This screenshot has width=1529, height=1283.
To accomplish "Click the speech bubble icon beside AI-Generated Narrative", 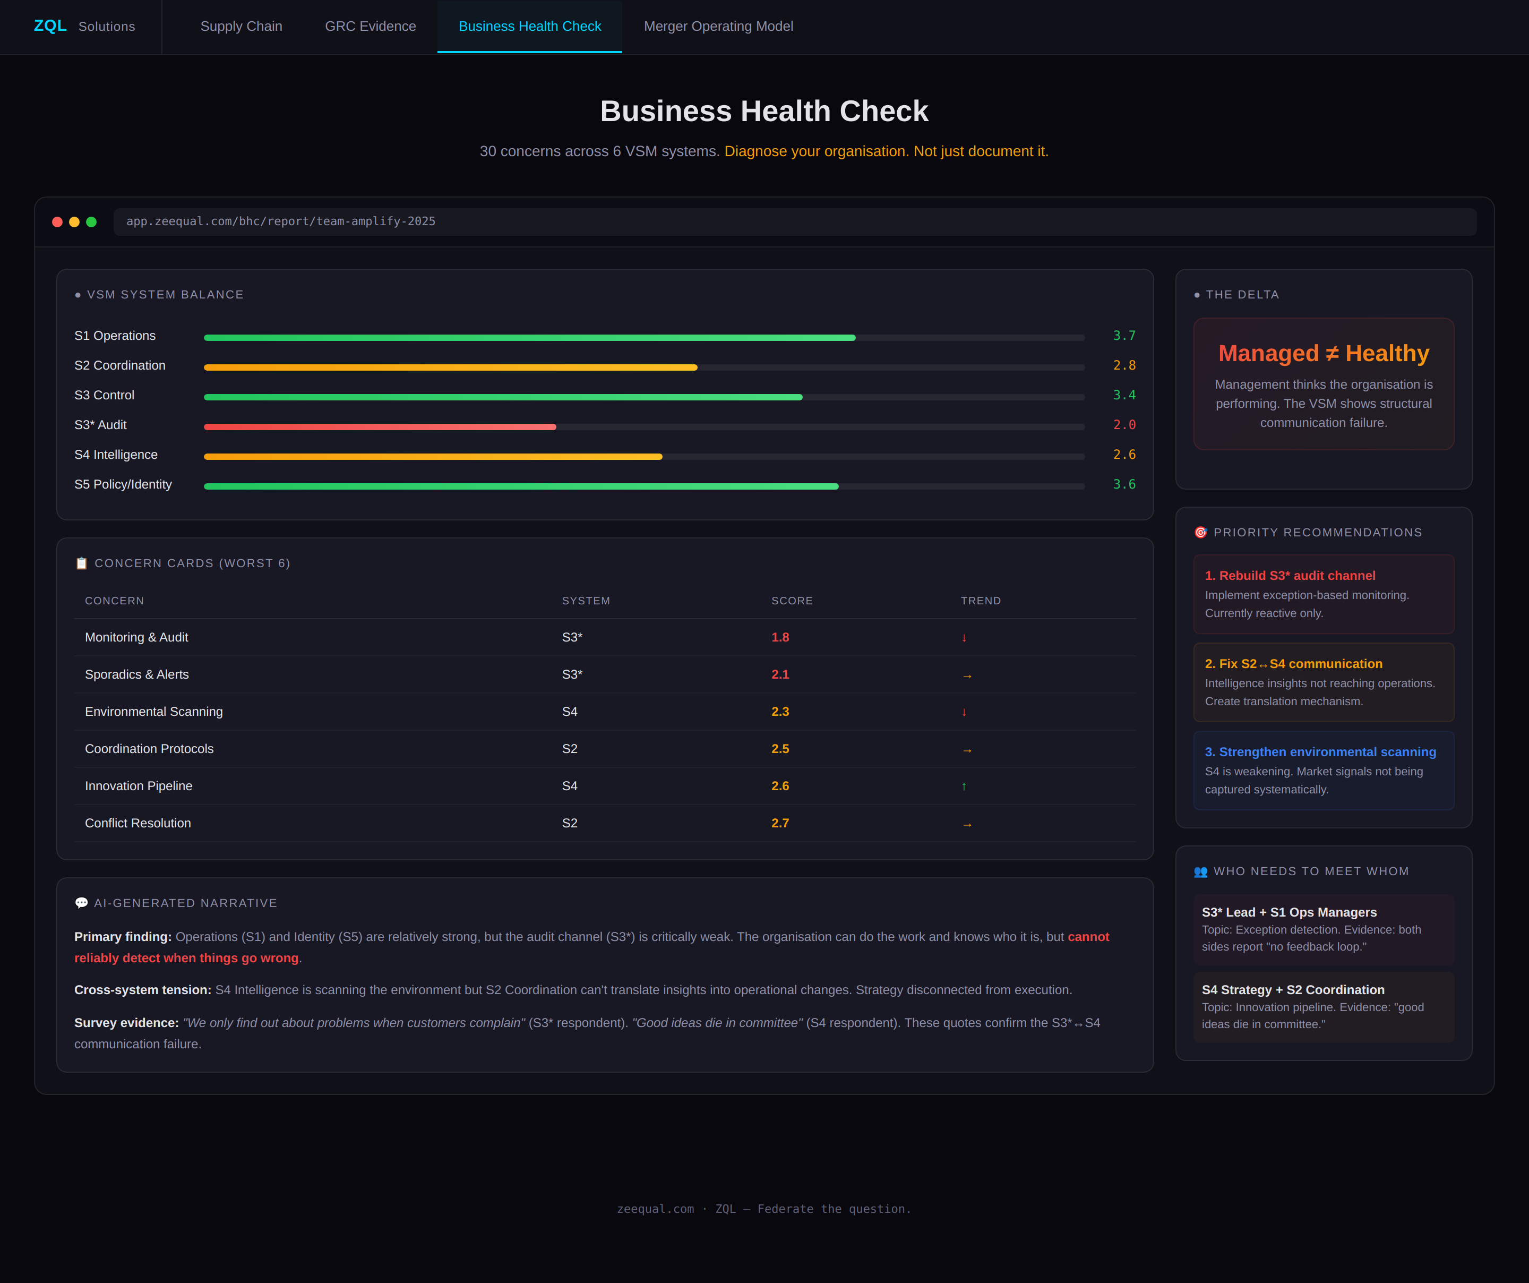I will tap(82, 903).
